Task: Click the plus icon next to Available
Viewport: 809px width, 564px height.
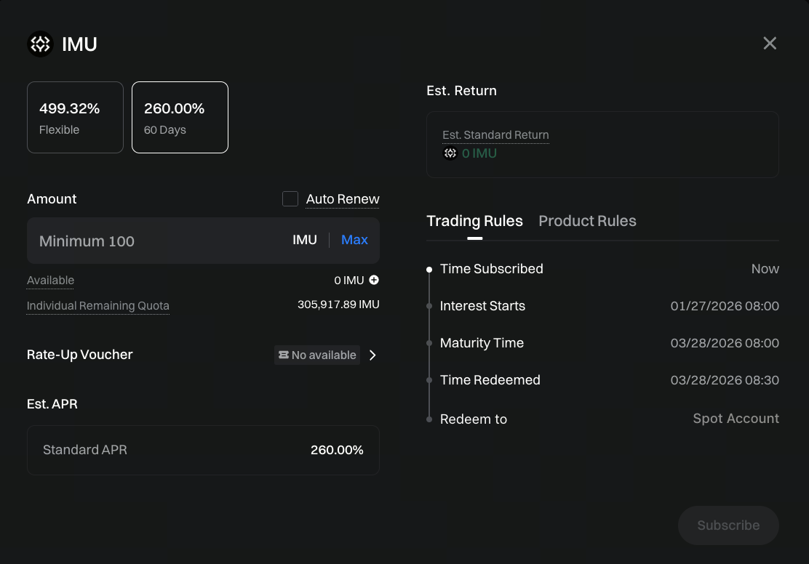Action: point(374,280)
